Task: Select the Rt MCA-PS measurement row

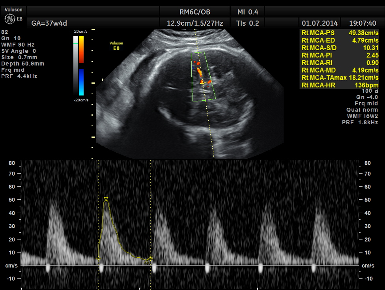Action: click(339, 33)
